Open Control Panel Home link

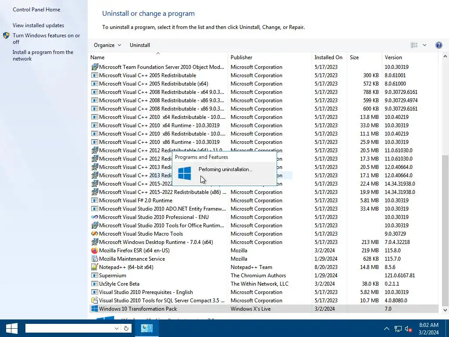point(36,10)
